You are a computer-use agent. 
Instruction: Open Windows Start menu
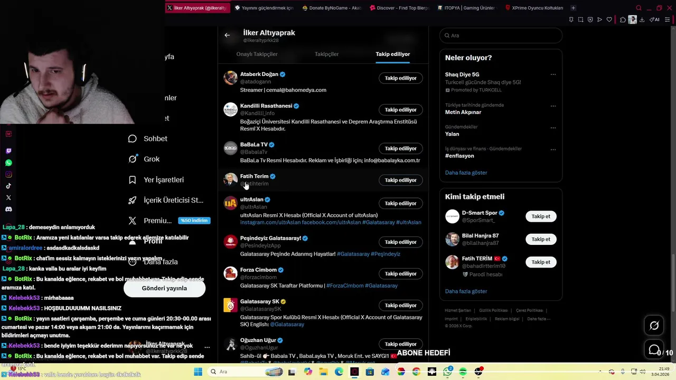(x=198, y=372)
